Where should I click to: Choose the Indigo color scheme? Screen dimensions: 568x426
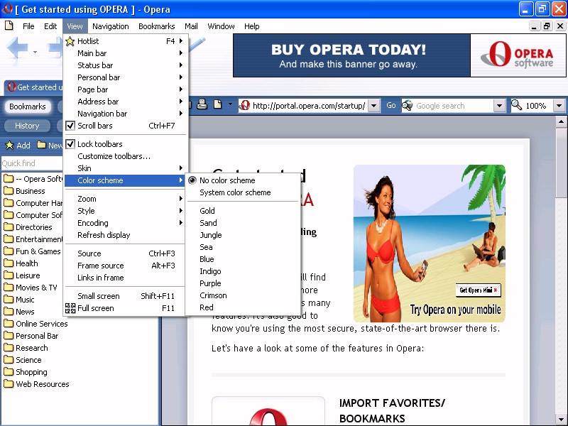click(x=210, y=271)
